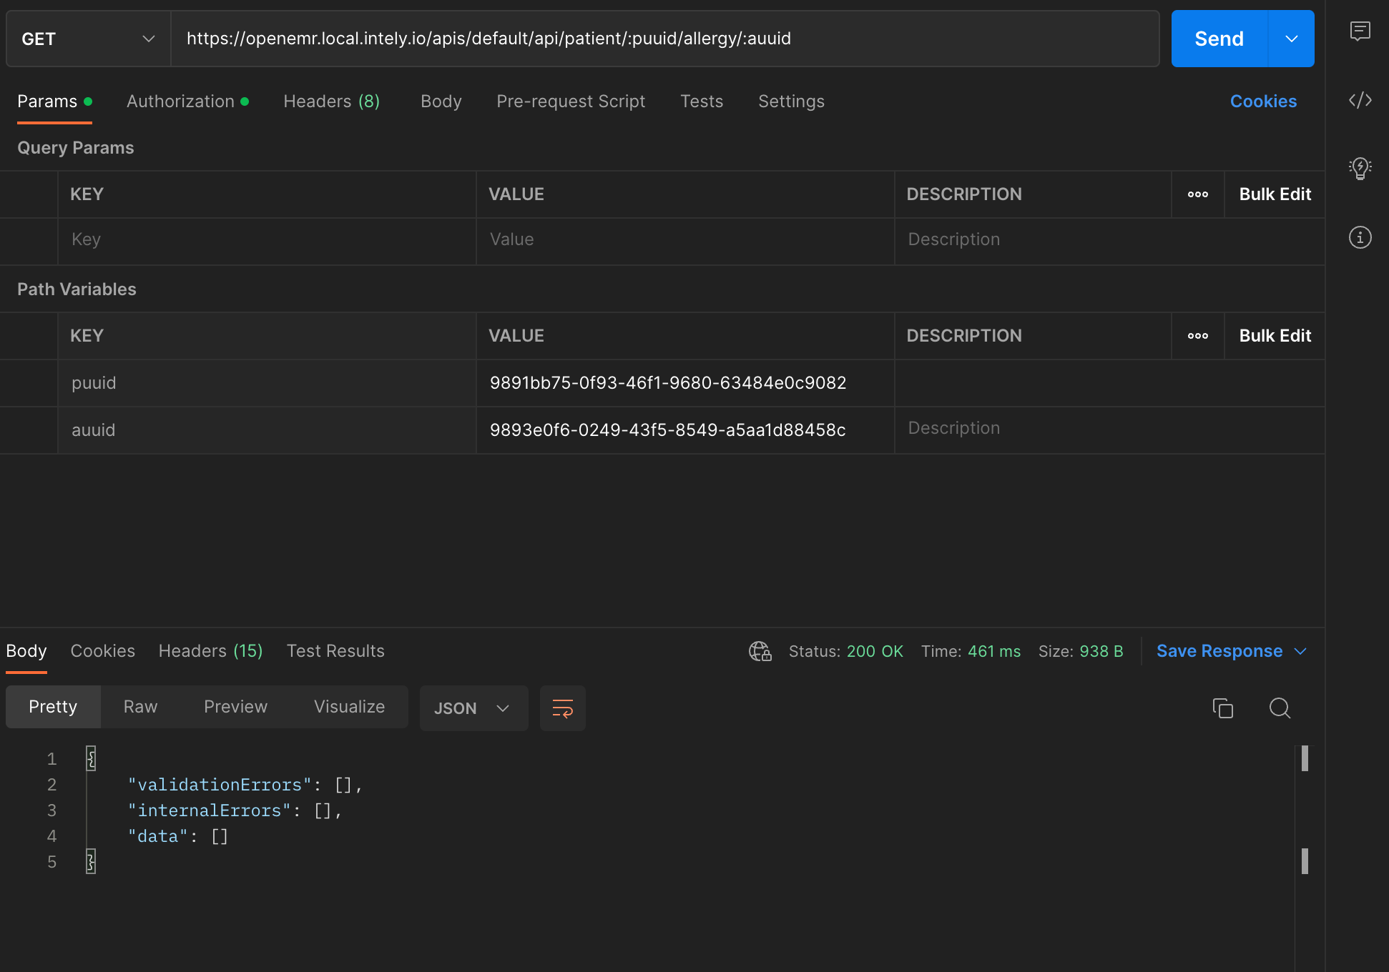This screenshot has width=1389, height=972.
Task: Open the Tests tab
Action: (701, 101)
